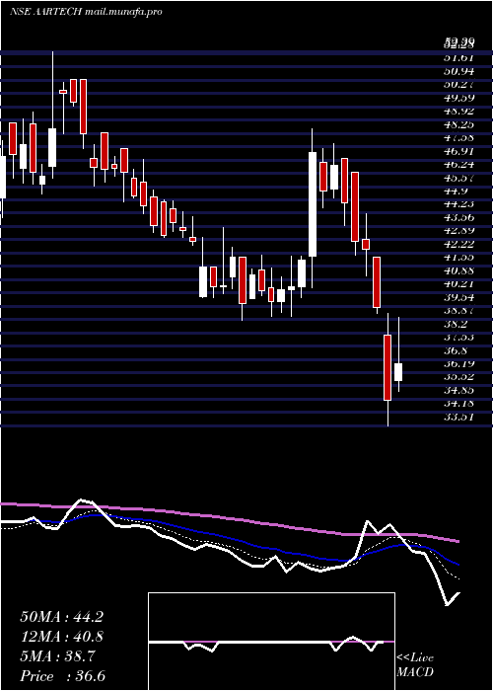493x691 pixels.
Task: Select the 50.94 price axis label
Action: click(459, 70)
